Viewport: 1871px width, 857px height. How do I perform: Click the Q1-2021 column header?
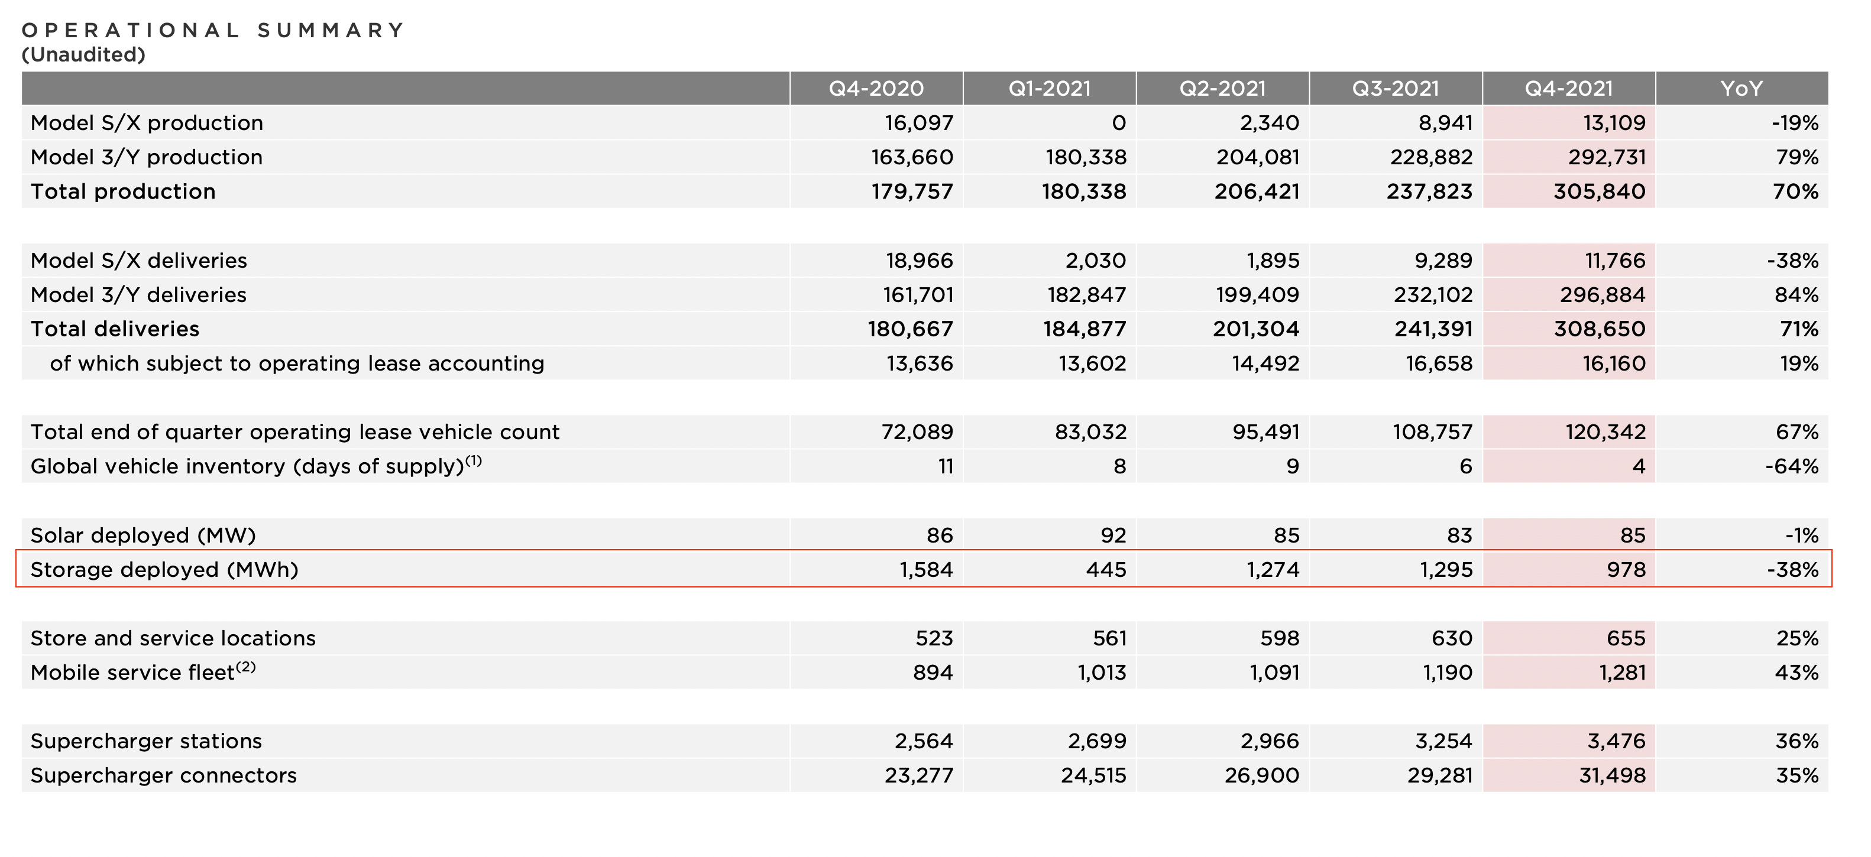tap(1050, 89)
